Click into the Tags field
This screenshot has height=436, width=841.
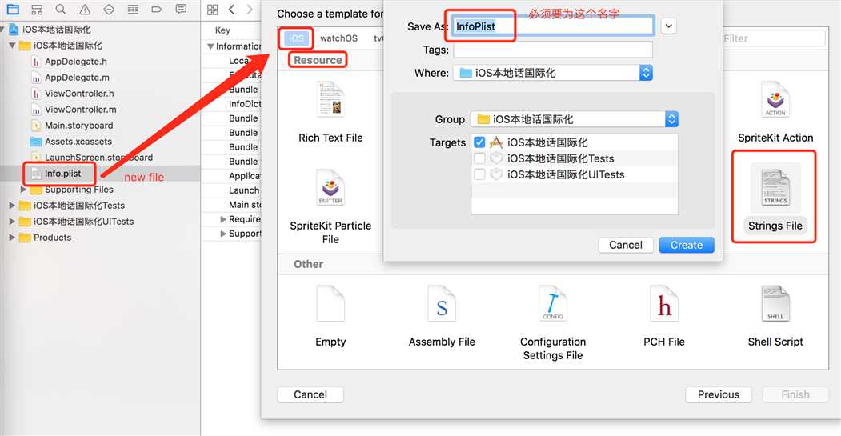[553, 50]
